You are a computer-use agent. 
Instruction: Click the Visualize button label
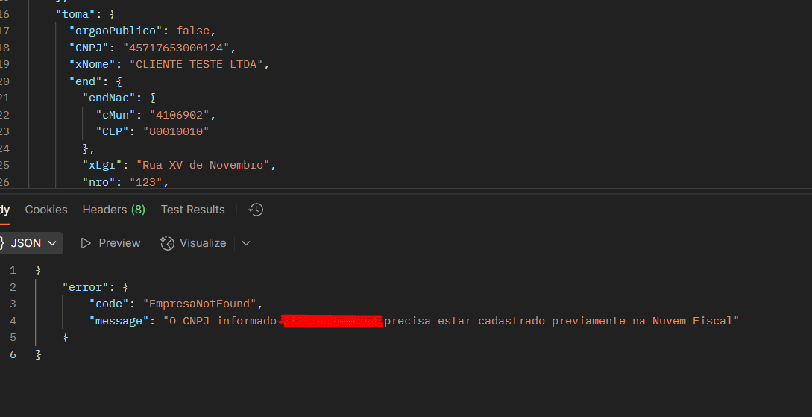(x=203, y=243)
